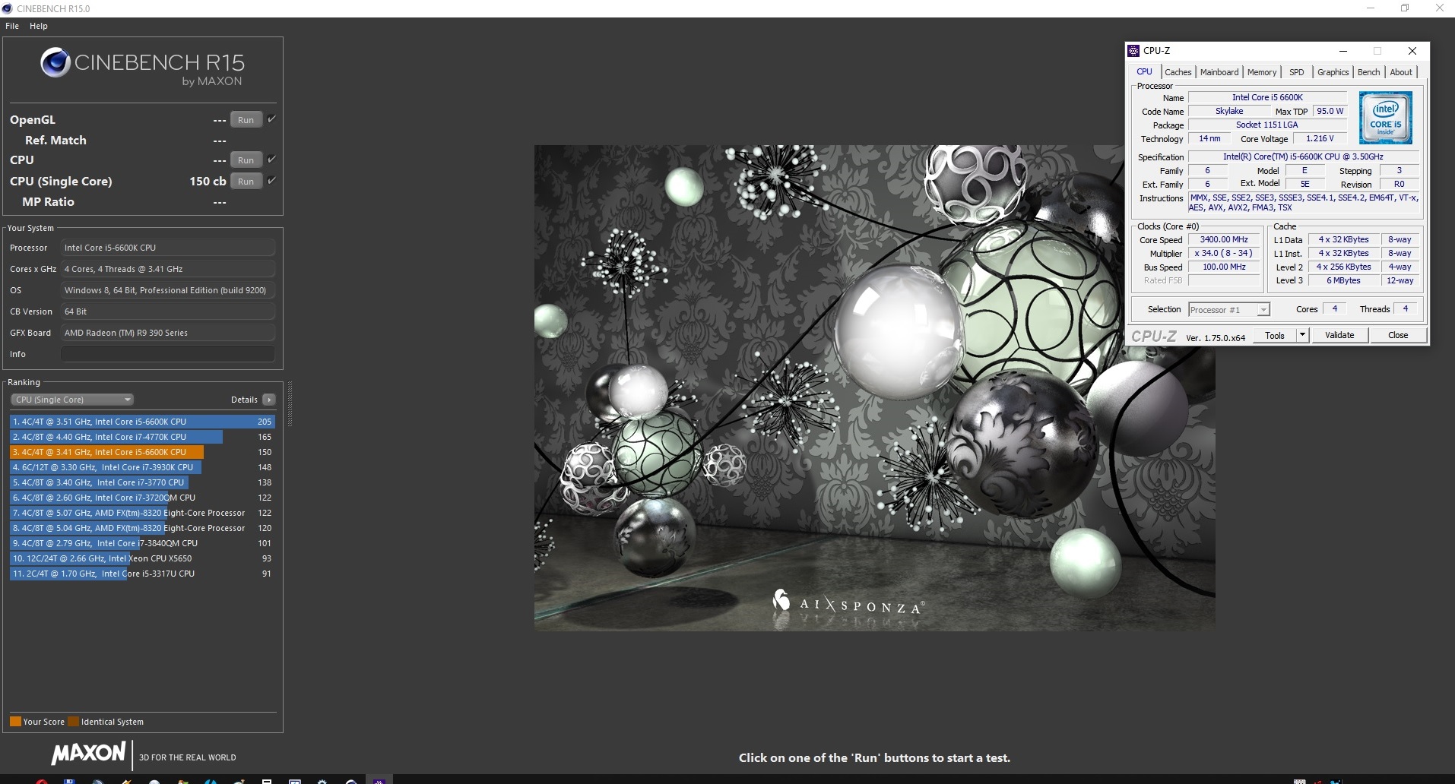Select highlighted orange ranking row 3 i5-6600K
Image resolution: width=1455 pixels, height=784 pixels.
pyautogui.click(x=142, y=452)
